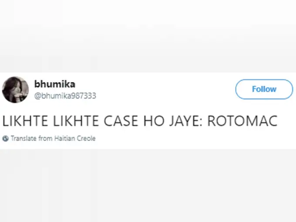Open the bhumika display name link
Image resolution: width=296 pixels, height=222 pixels.
[55, 84]
